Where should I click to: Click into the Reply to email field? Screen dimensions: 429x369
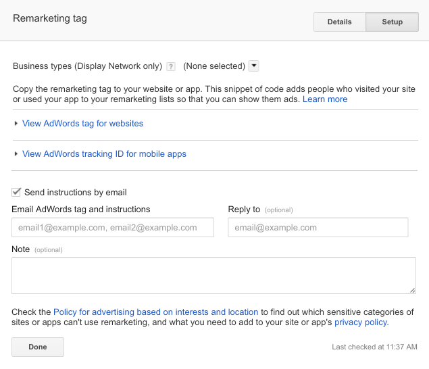(318, 228)
